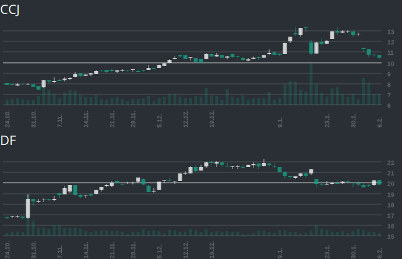Click the 24.10. date on DF axis
The width and height of the screenshot is (402, 259).
[x=7, y=250]
